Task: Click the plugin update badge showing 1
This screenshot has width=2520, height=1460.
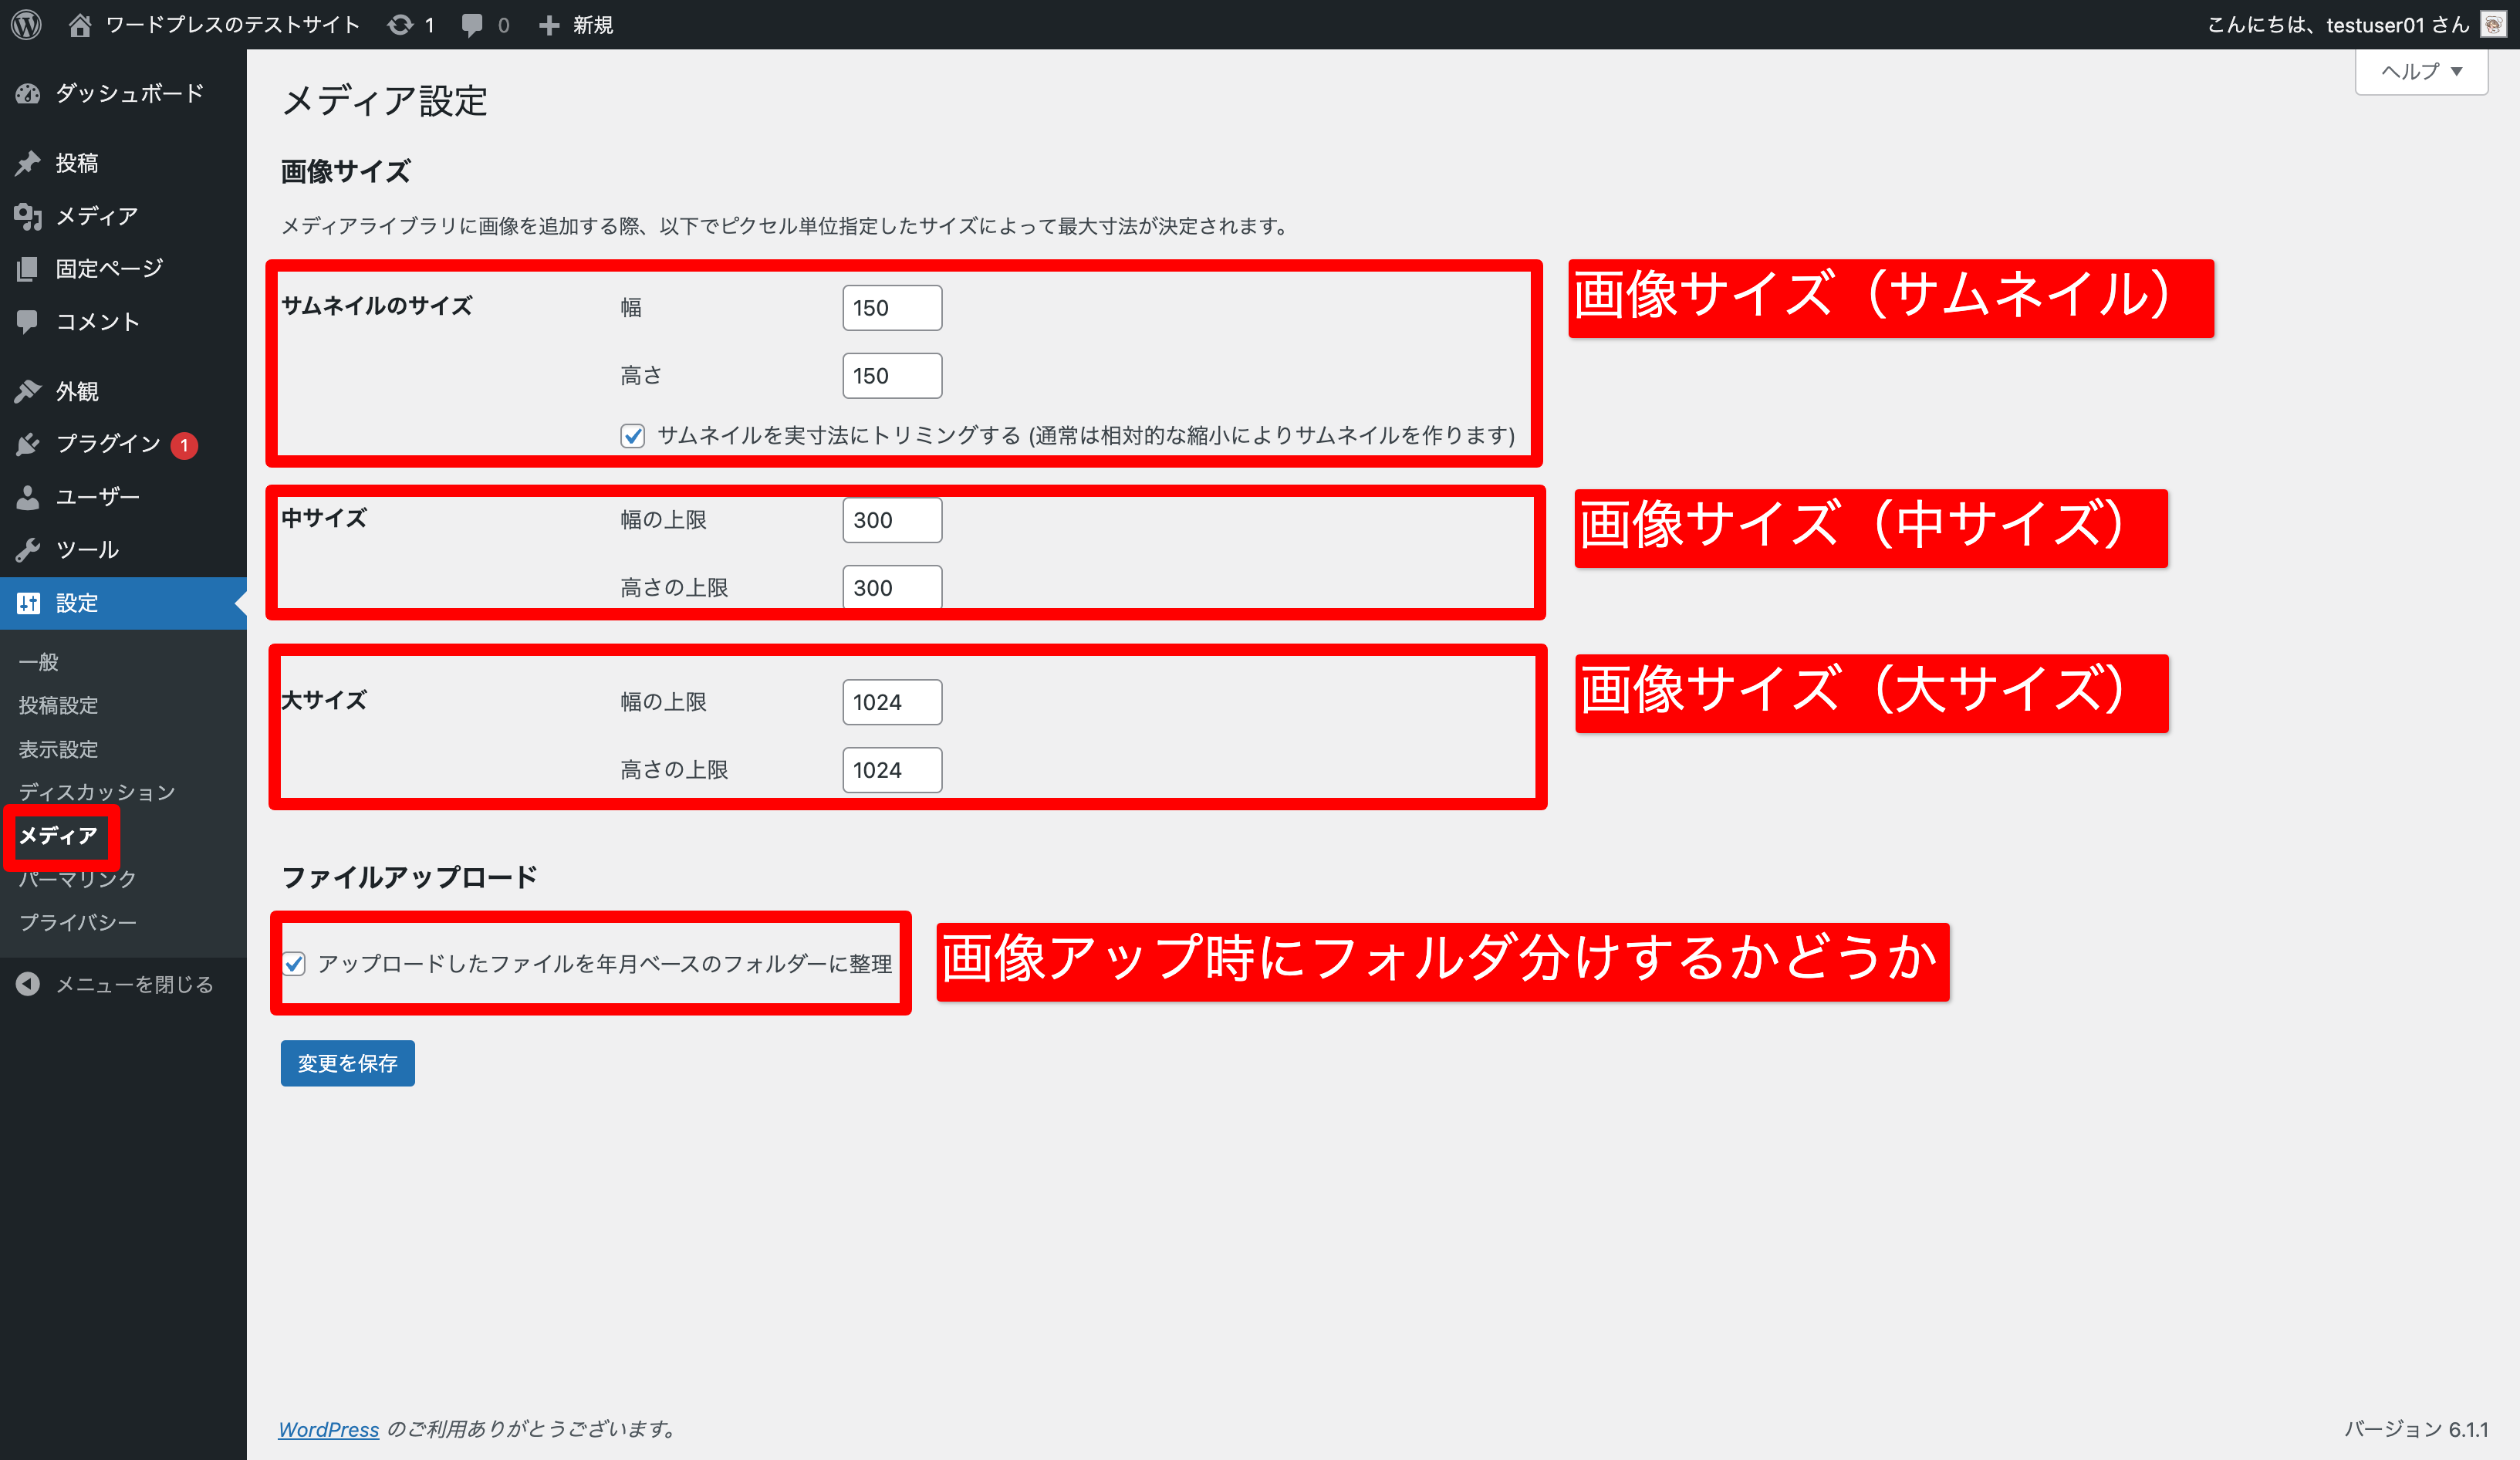Action: point(184,445)
